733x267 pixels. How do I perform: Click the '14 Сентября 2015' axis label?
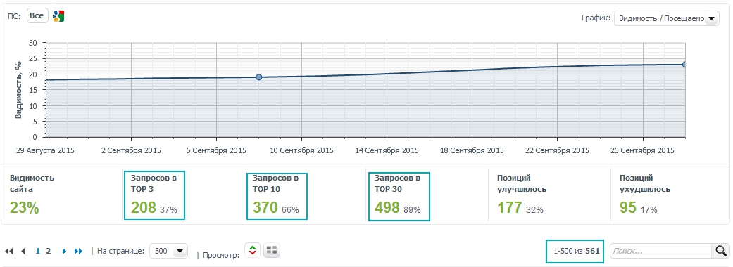[387, 151]
